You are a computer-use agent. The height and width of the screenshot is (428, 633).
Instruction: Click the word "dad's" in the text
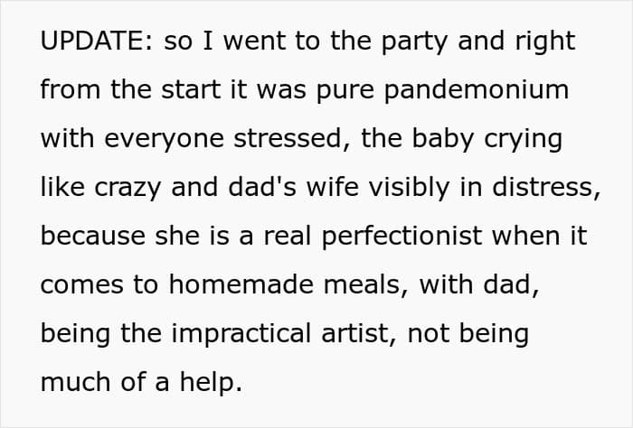pos(262,188)
